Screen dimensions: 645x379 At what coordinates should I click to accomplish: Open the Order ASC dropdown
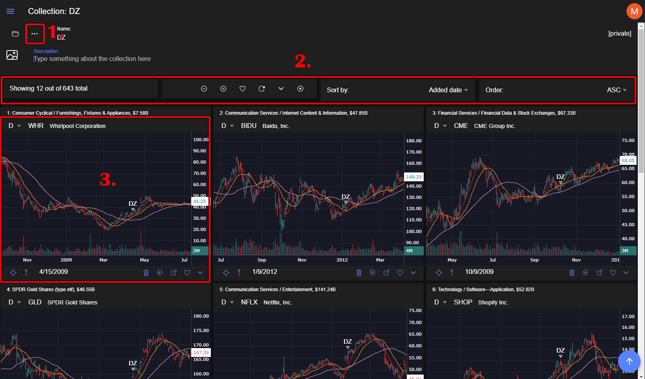(x=616, y=90)
